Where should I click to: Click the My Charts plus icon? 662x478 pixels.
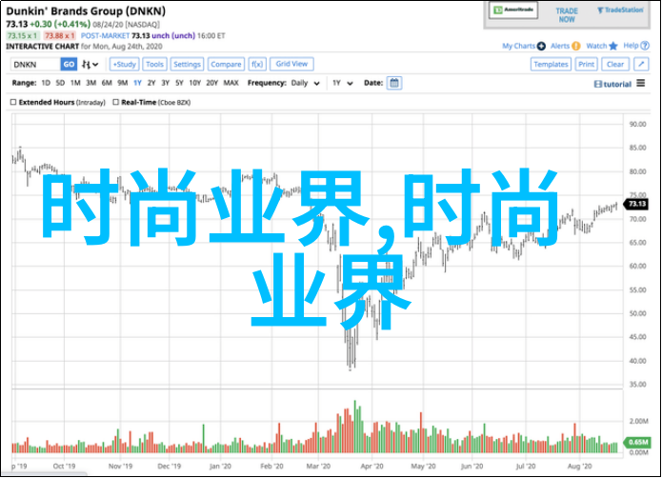(x=541, y=46)
